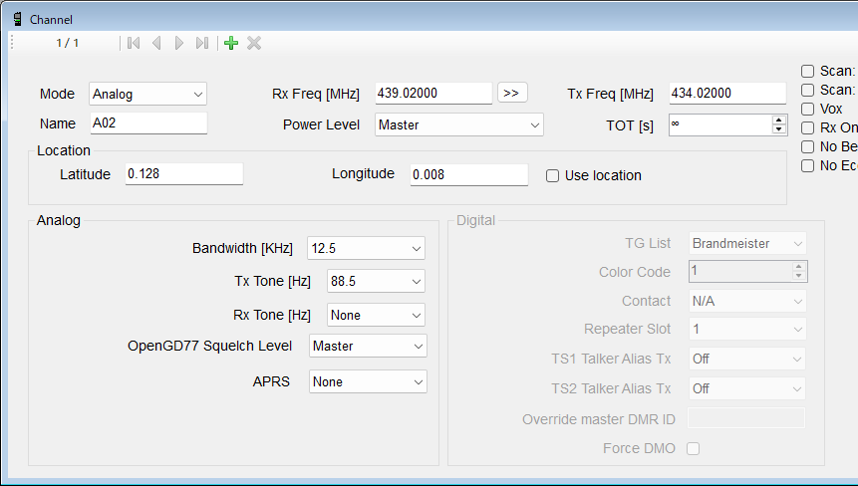Viewport: 858px width, 486px height.
Task: Copy Rx frequency to Tx with >> button
Action: (511, 93)
